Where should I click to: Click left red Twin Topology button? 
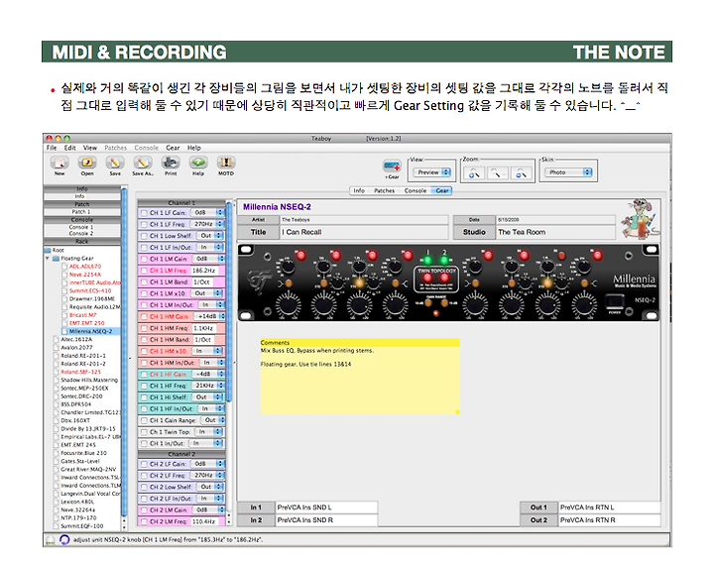[x=427, y=278]
